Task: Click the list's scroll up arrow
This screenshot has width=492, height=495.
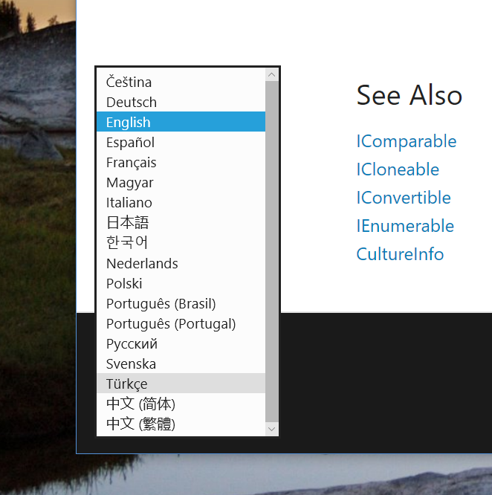Action: click(272, 75)
